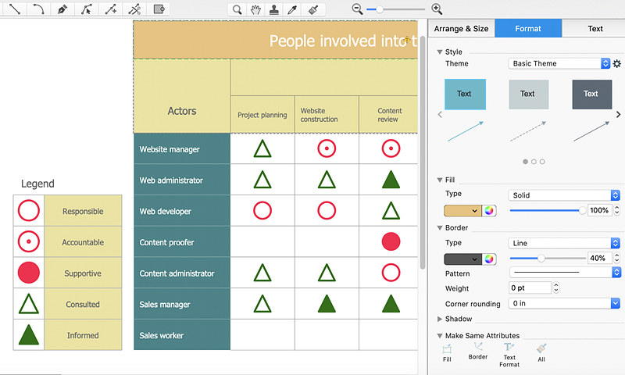
Task: Switch to the Text tab
Action: [595, 29]
